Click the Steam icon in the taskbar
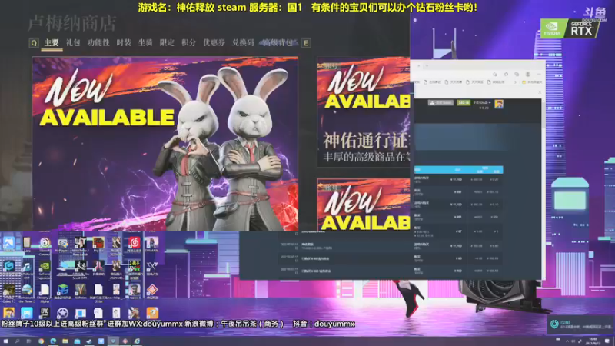Image resolution: width=615 pixels, height=346 pixels. tap(89, 341)
